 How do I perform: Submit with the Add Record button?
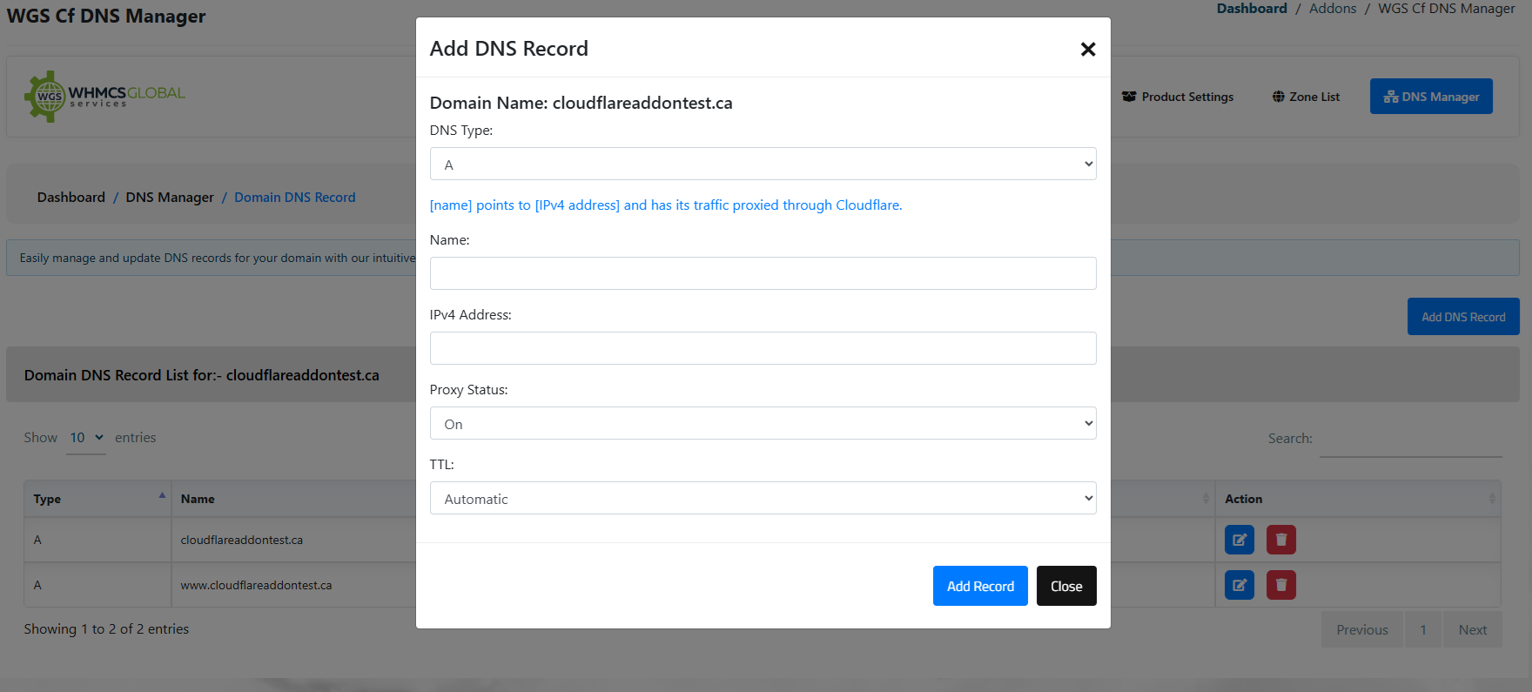click(x=979, y=587)
